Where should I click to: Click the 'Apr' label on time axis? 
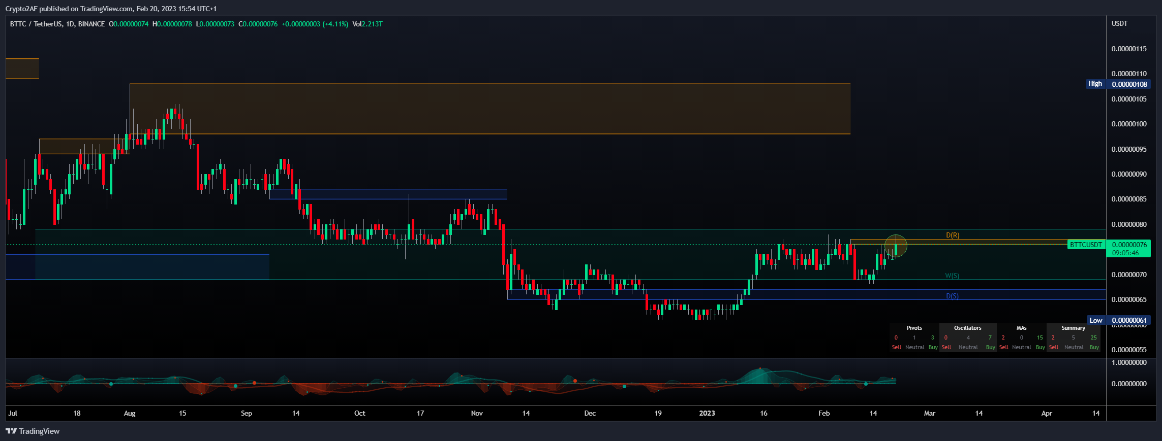click(x=1047, y=413)
